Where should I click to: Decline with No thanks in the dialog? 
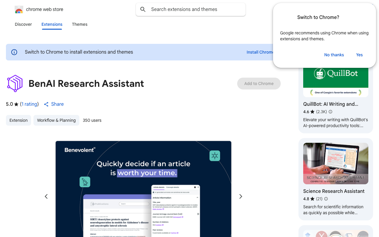tap(334, 55)
